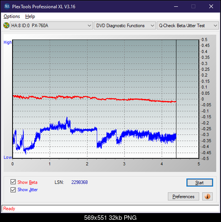221x222 pixels.
Task: Click the LSN: label
Action: pos(59,182)
